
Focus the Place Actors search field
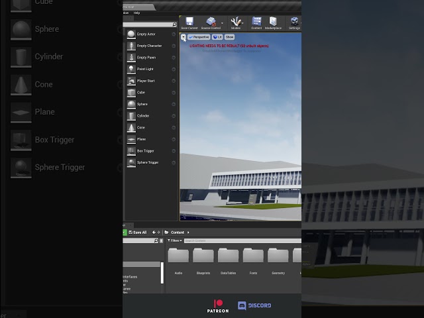pyautogui.click(x=147, y=25)
